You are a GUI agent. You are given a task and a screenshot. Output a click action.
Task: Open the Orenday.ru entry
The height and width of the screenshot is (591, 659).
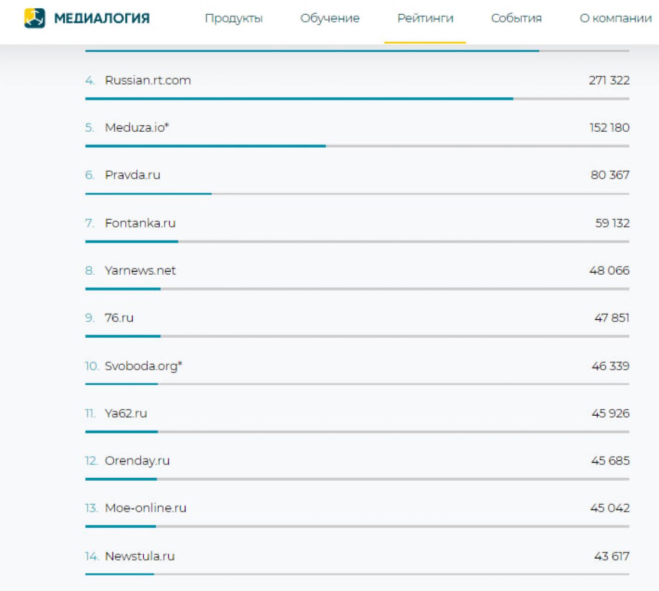coord(137,460)
